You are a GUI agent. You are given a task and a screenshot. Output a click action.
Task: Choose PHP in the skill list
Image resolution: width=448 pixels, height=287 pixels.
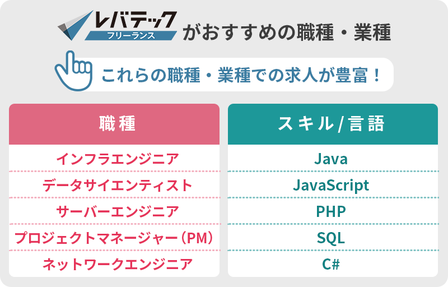tap(331, 211)
